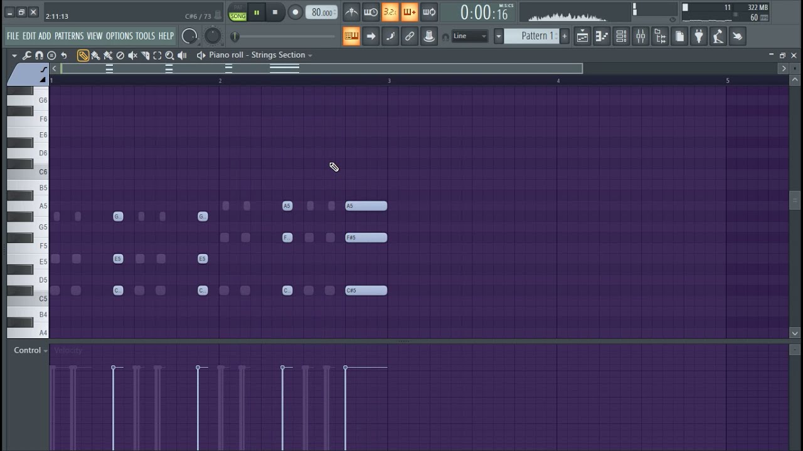The width and height of the screenshot is (803, 451).
Task: Open the piano roll Tools wrench
Action: point(27,55)
